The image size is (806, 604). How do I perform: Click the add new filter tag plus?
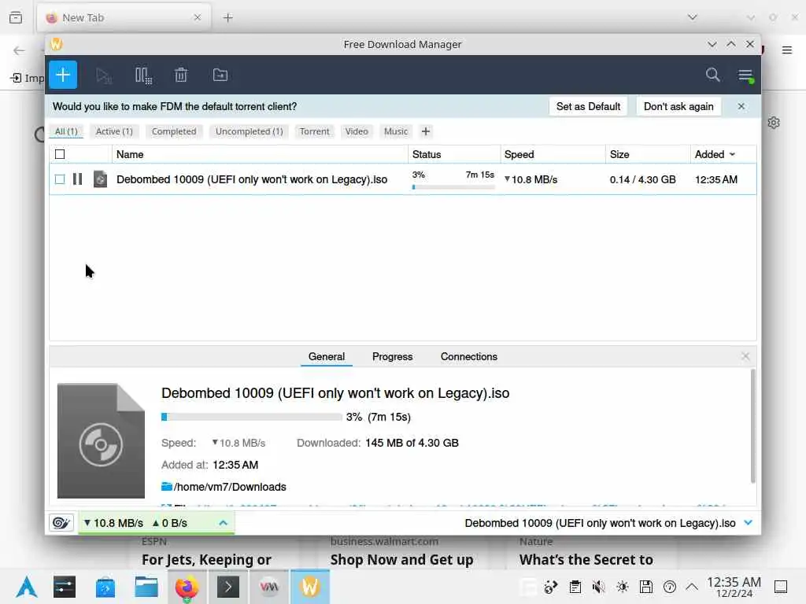[426, 131]
